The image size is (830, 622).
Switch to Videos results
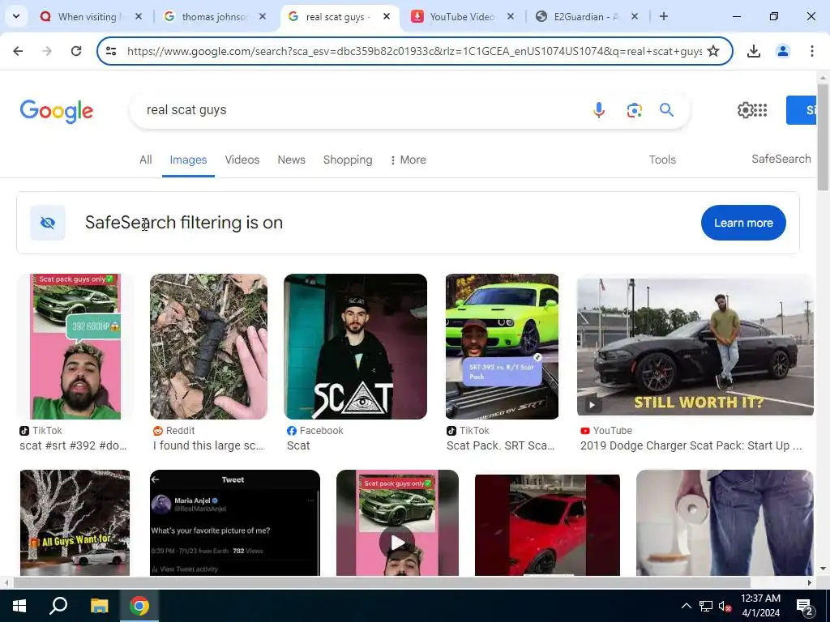[242, 160]
